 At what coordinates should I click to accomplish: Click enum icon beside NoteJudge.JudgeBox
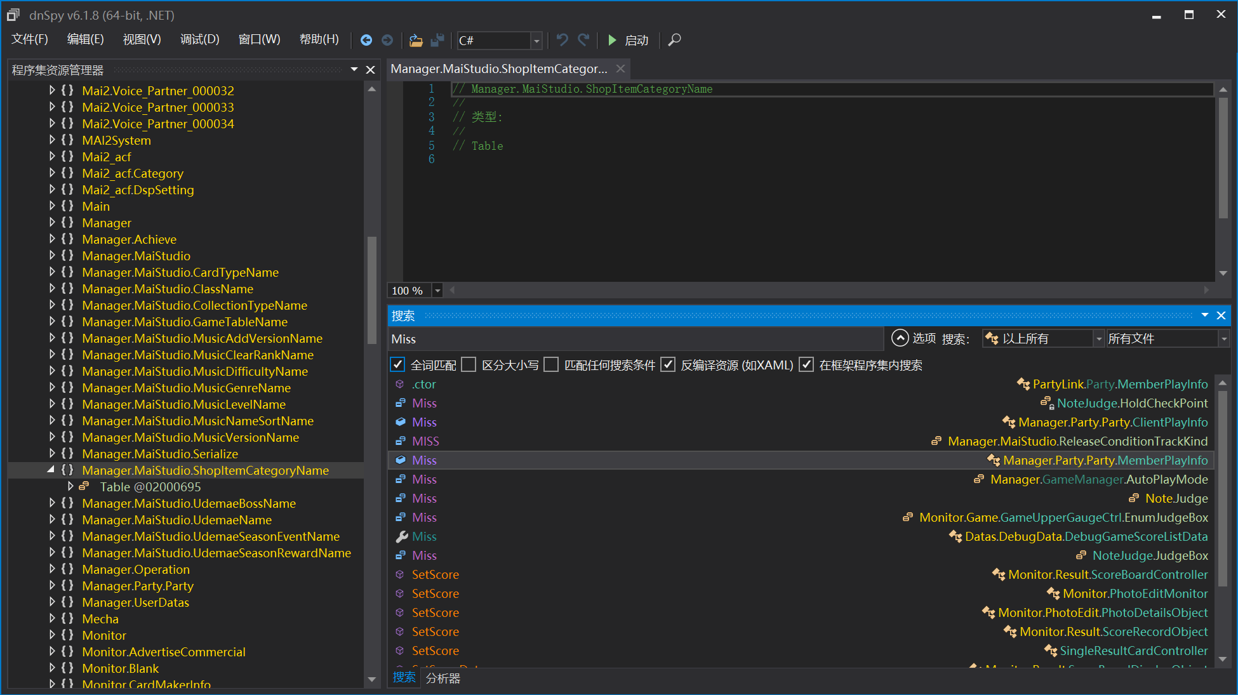point(1081,555)
